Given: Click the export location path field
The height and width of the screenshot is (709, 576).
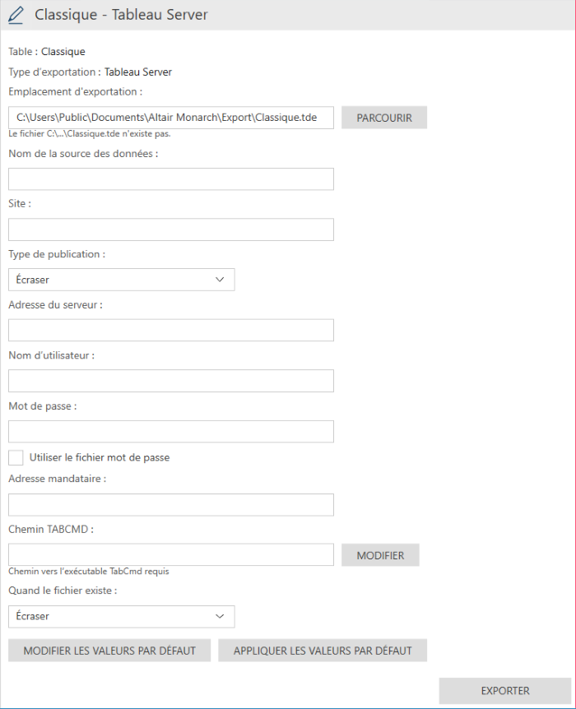Looking at the screenshot, I should click(x=170, y=118).
